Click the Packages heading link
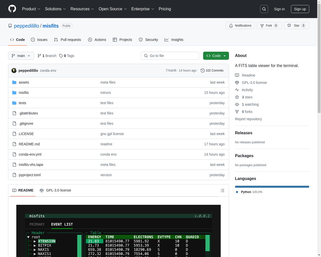 244,156
